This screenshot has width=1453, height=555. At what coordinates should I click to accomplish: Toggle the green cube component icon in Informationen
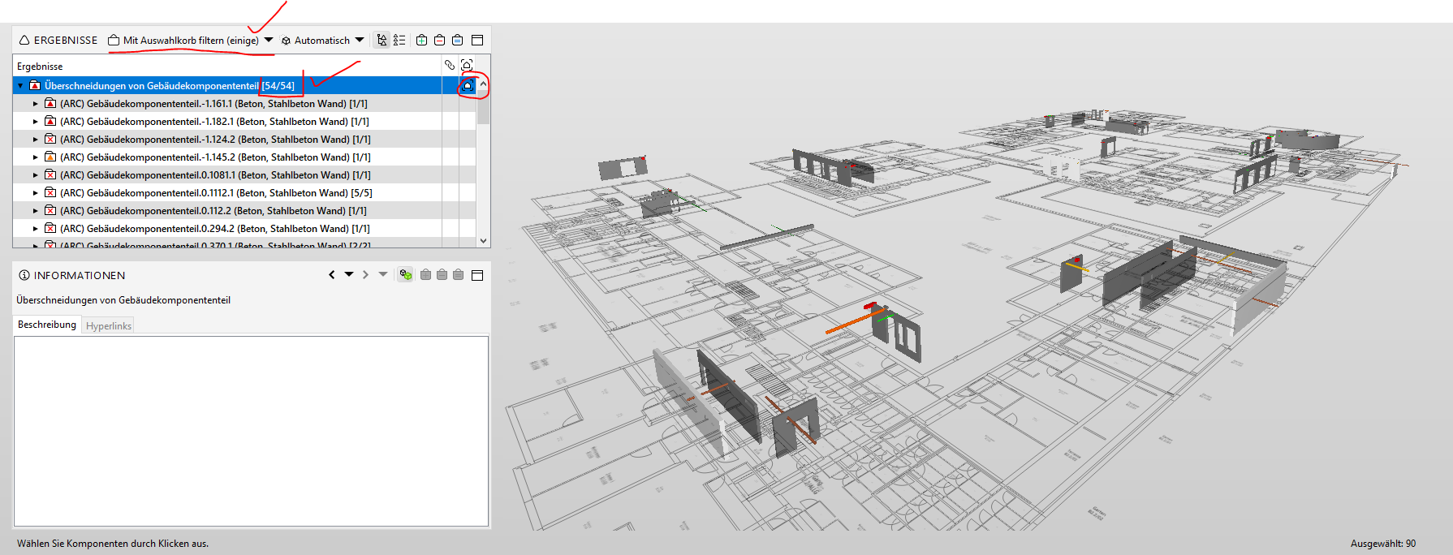(x=406, y=275)
